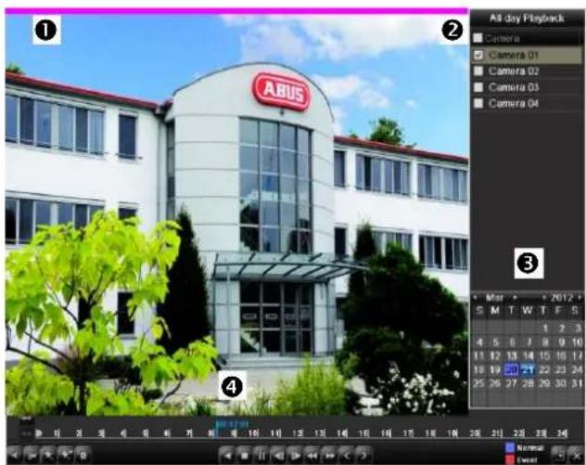Go to previous month before Mar
The image size is (586, 465).
click(476, 298)
